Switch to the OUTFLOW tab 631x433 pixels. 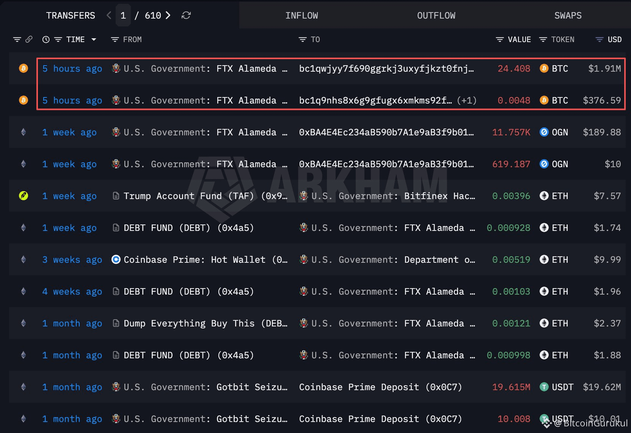click(x=436, y=16)
